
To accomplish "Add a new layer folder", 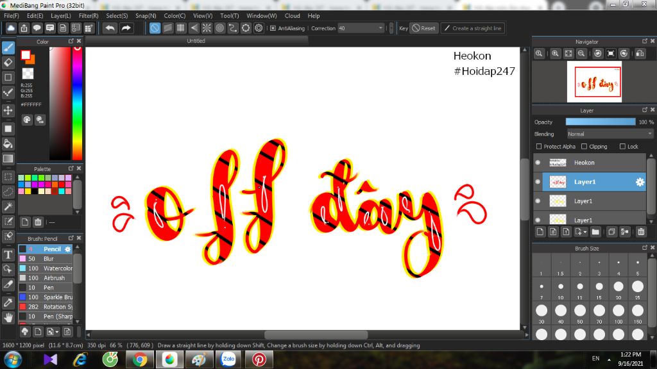I will [x=595, y=232].
